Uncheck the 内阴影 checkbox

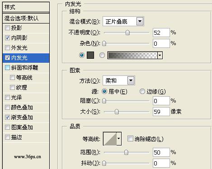coord(7,38)
